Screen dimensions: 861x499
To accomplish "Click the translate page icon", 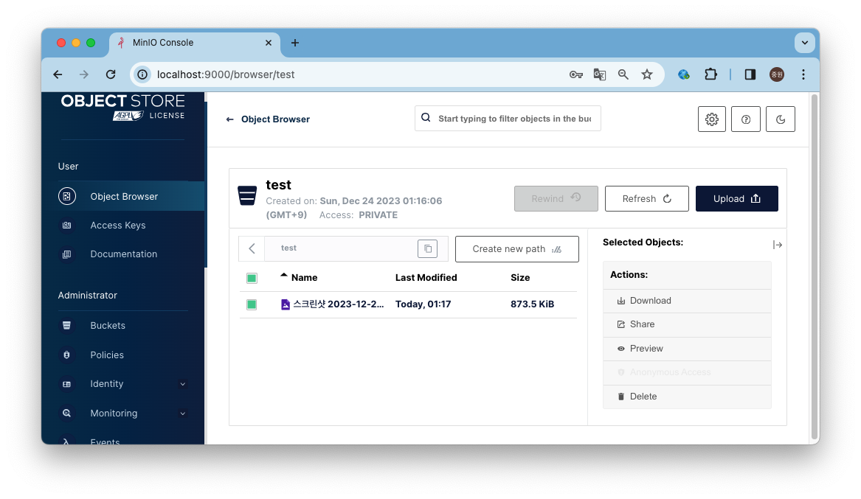I will 600,74.
